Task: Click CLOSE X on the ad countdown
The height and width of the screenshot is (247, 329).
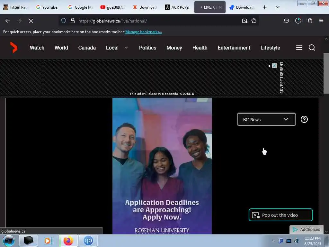Action: coord(187,94)
